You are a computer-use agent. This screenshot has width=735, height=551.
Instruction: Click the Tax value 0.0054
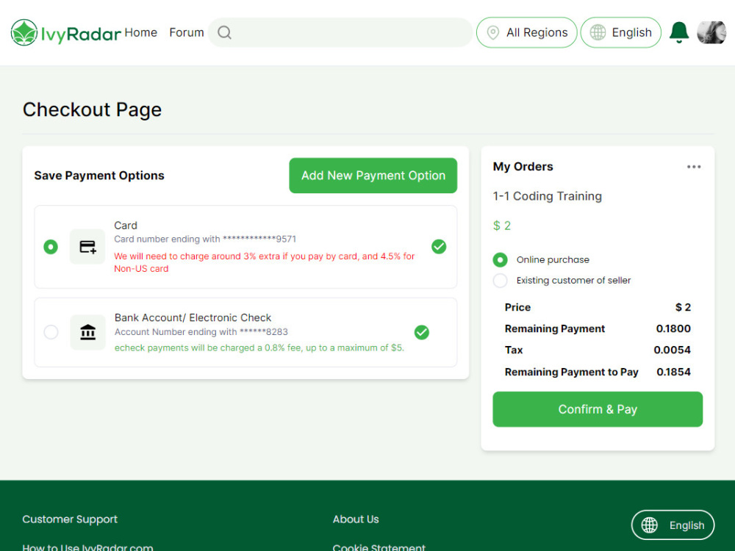pyautogui.click(x=673, y=350)
